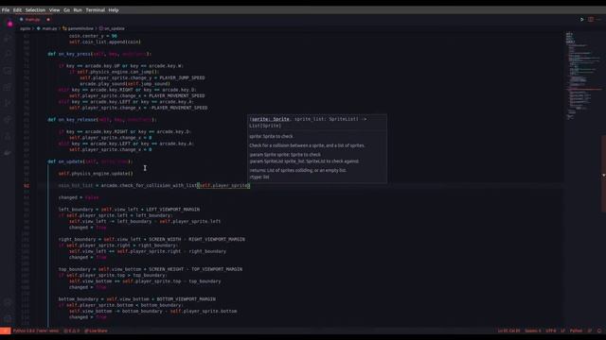Run Python file with play icon
This screenshot has width=606, height=340.
coord(581,19)
